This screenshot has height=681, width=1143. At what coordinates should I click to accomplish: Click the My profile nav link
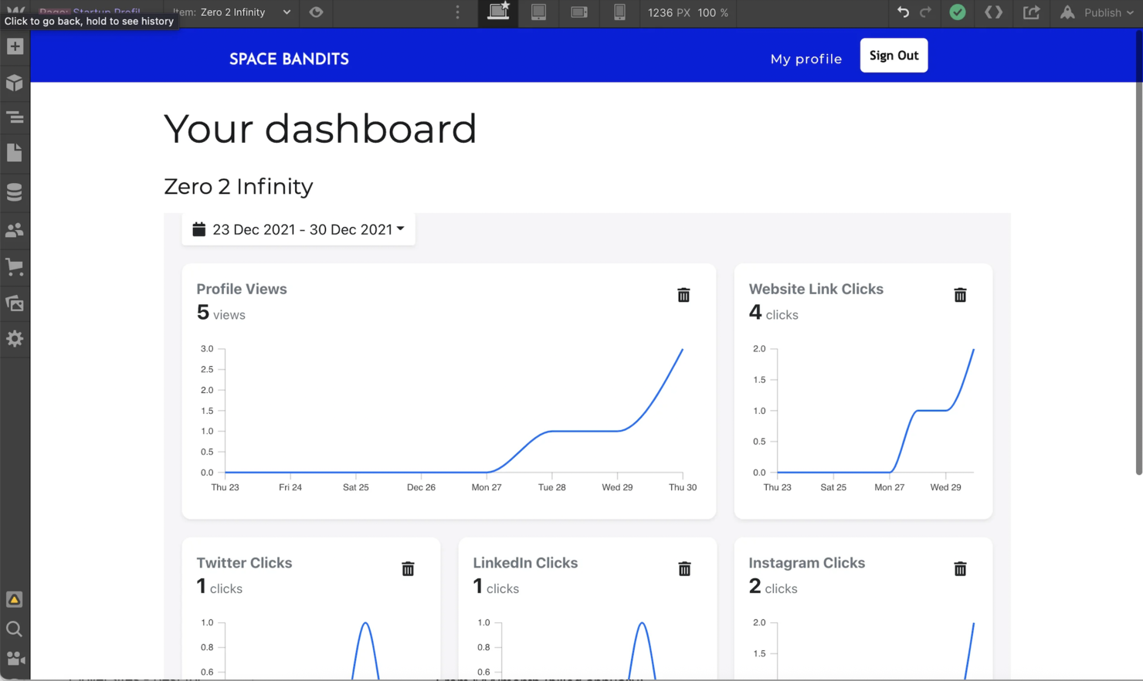(806, 59)
